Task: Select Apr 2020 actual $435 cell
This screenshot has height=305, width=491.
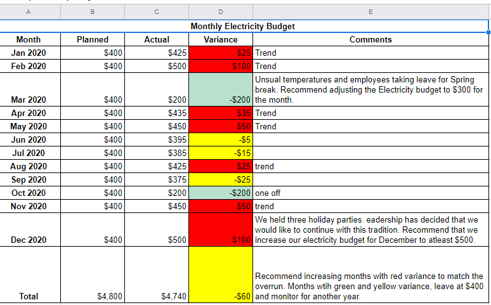Action: pyautogui.click(x=157, y=113)
